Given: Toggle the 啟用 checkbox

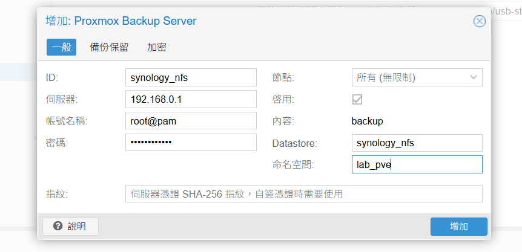Looking at the screenshot, I should 357,99.
